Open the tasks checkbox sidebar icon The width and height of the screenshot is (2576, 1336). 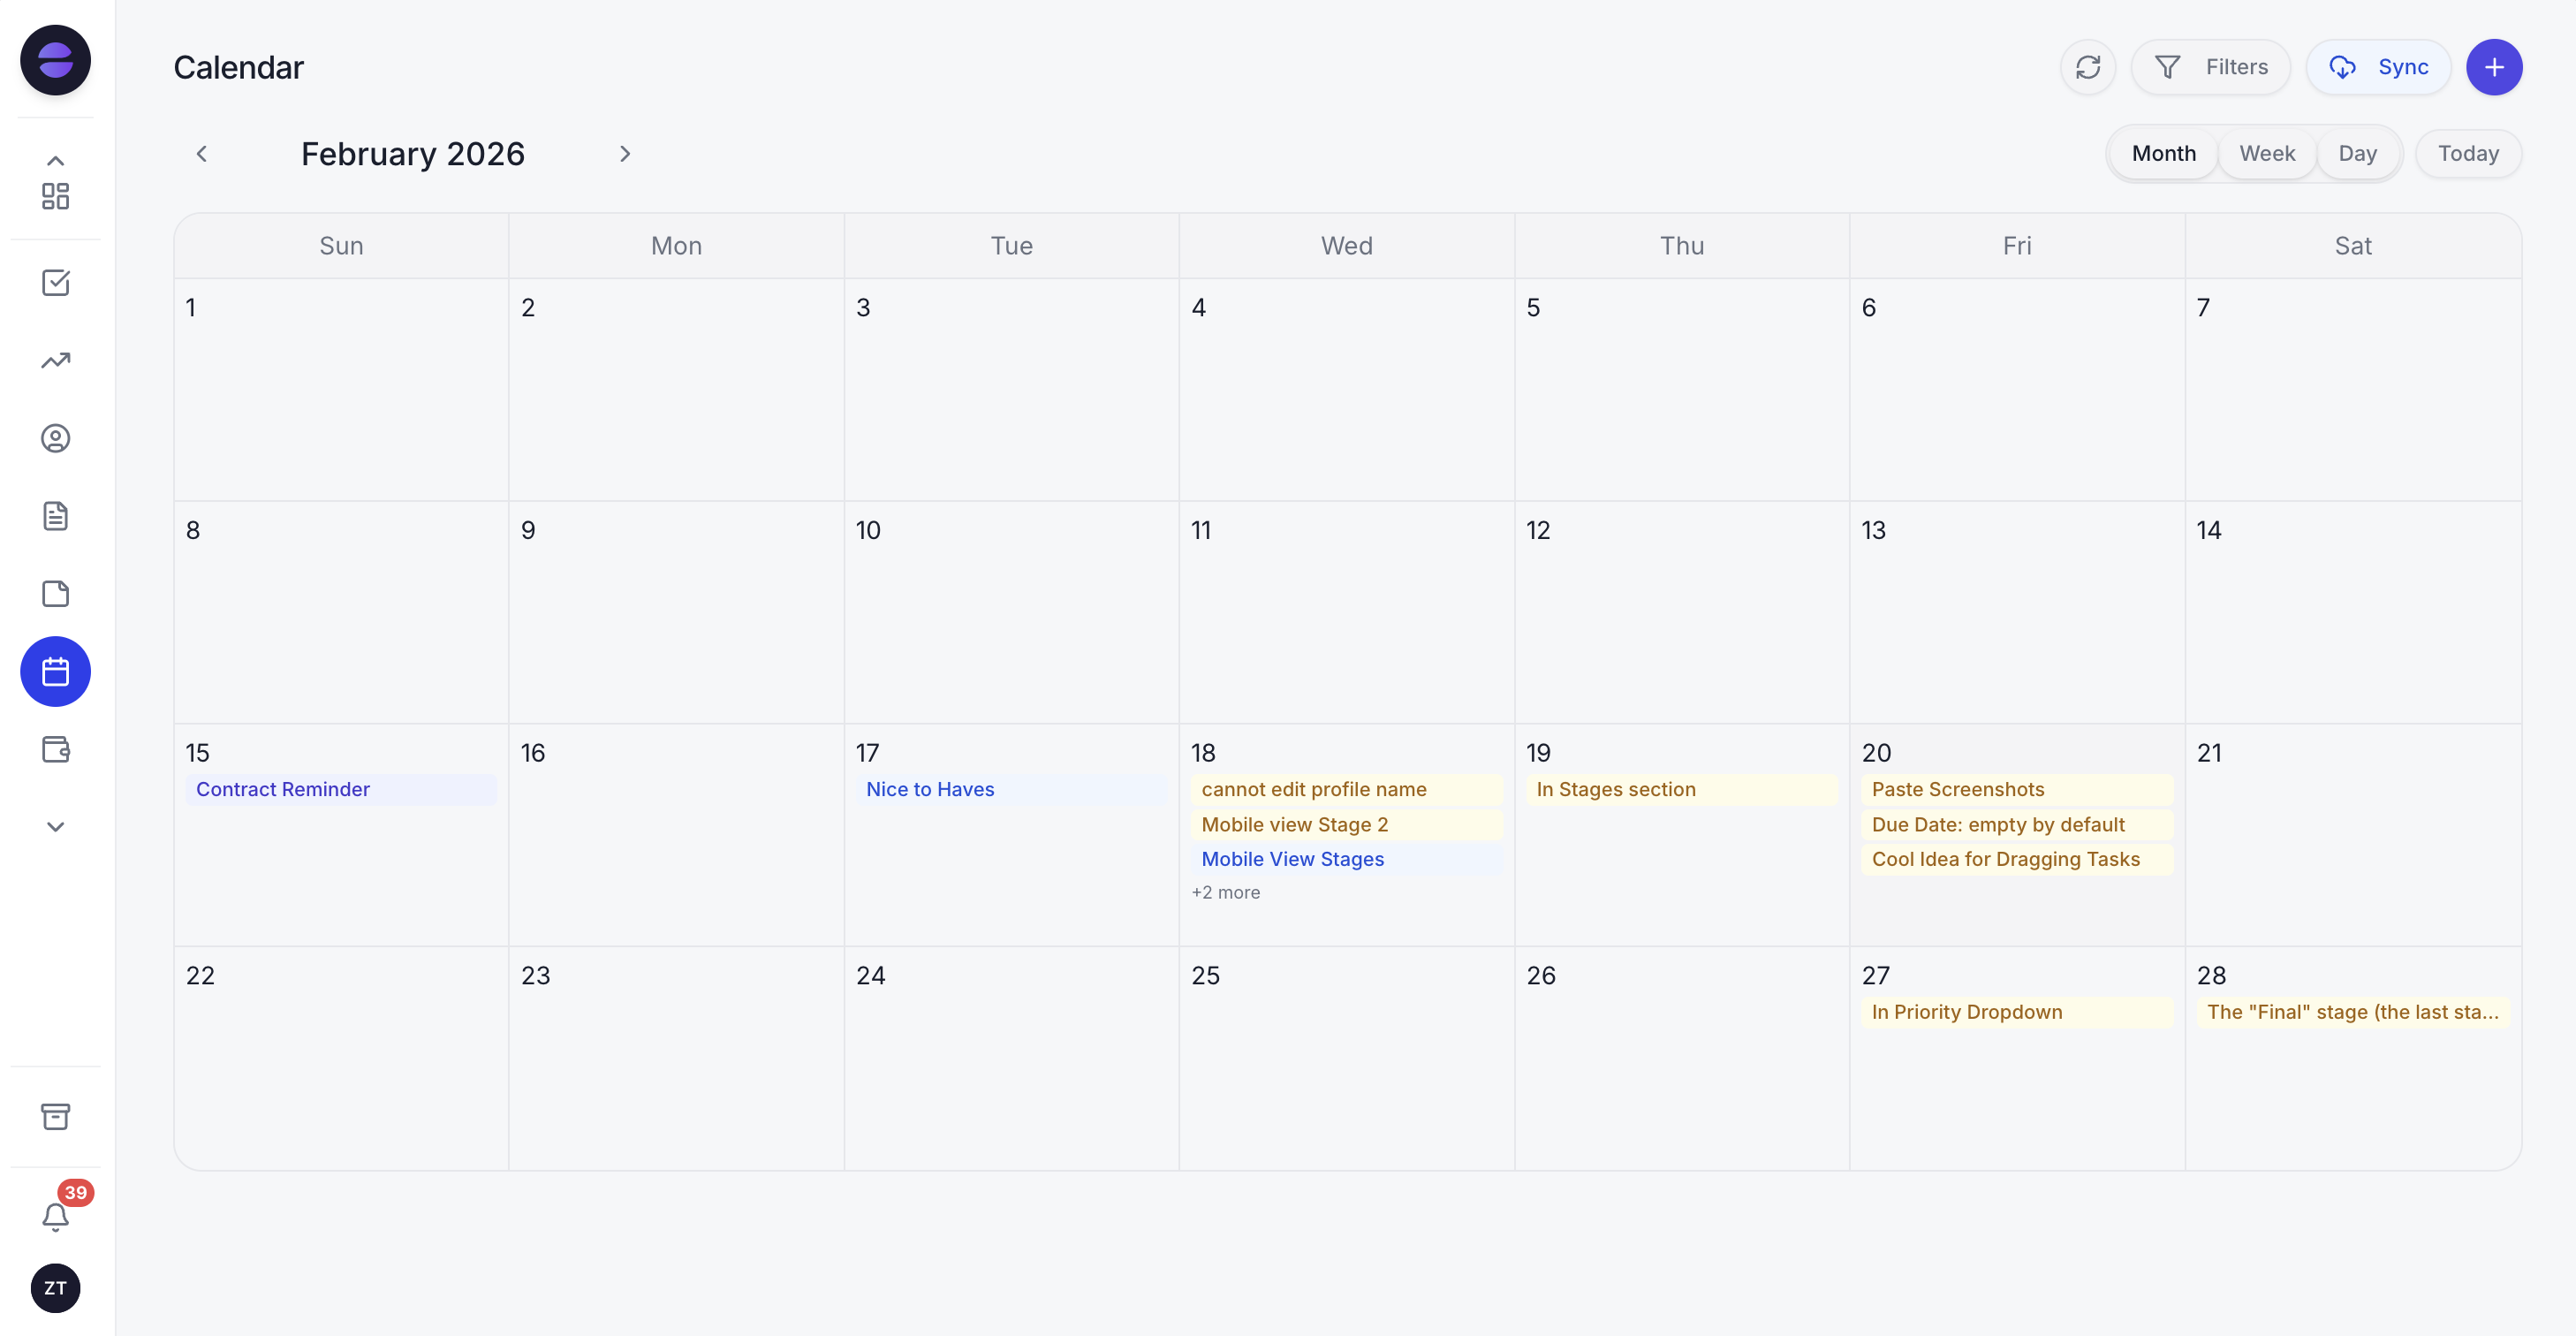click(55, 283)
